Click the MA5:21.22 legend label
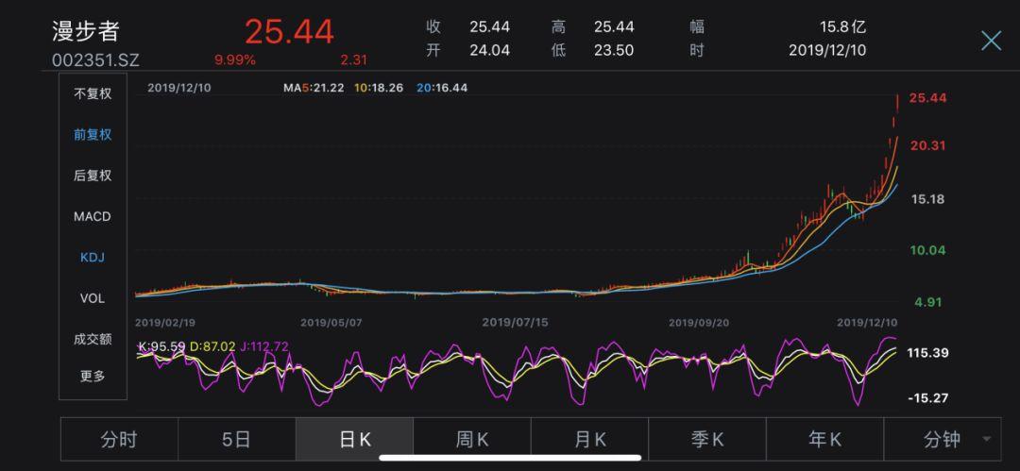This screenshot has width=1020, height=471. click(x=314, y=87)
